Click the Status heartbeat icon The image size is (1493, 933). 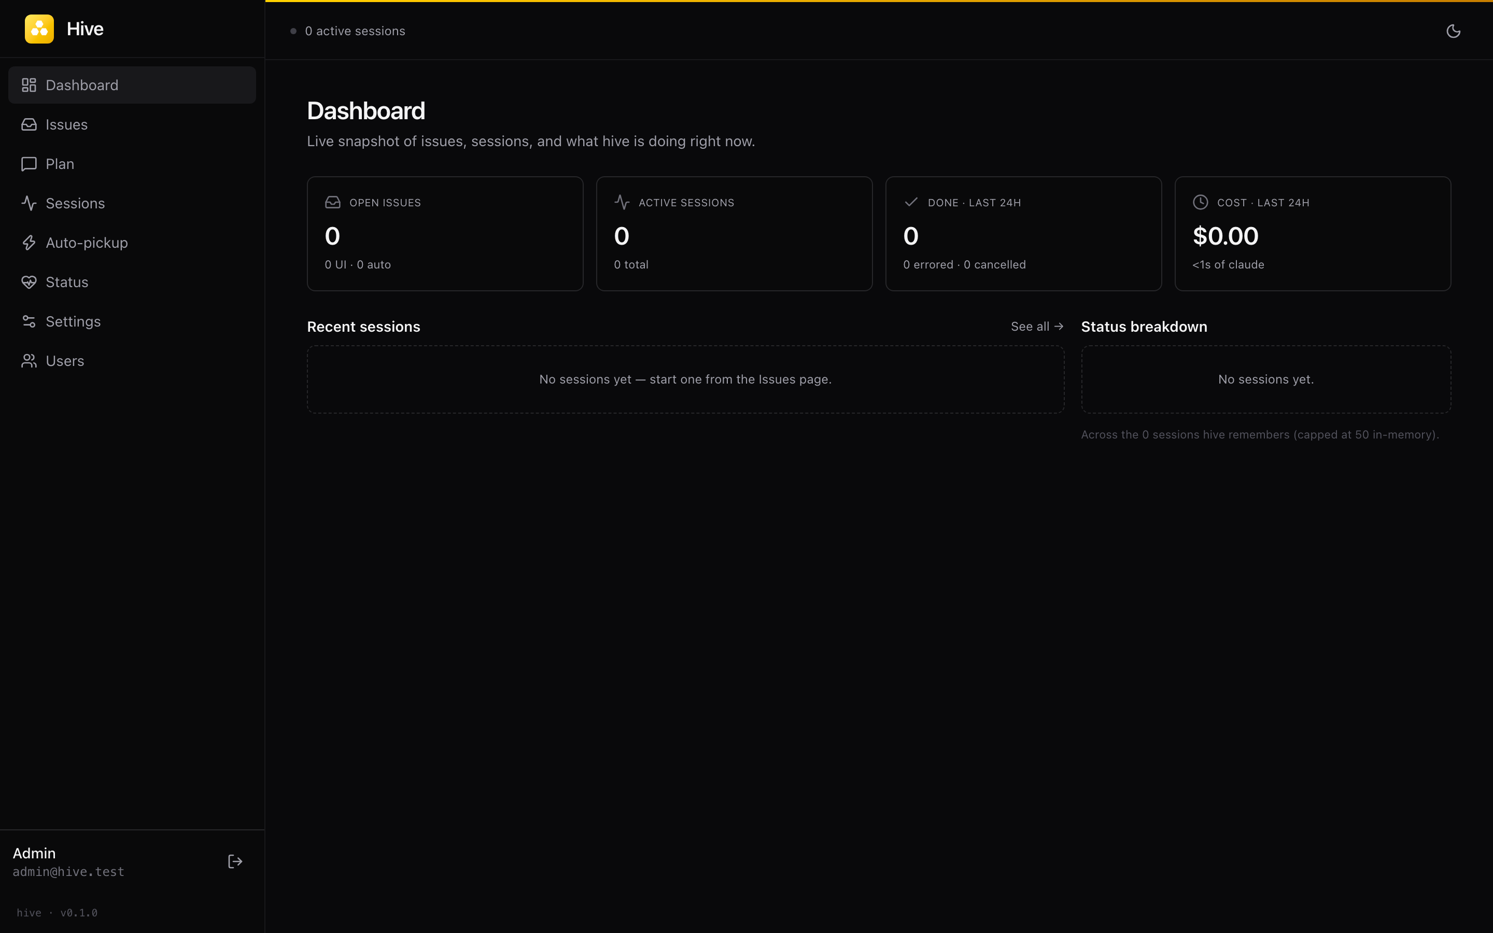click(29, 282)
